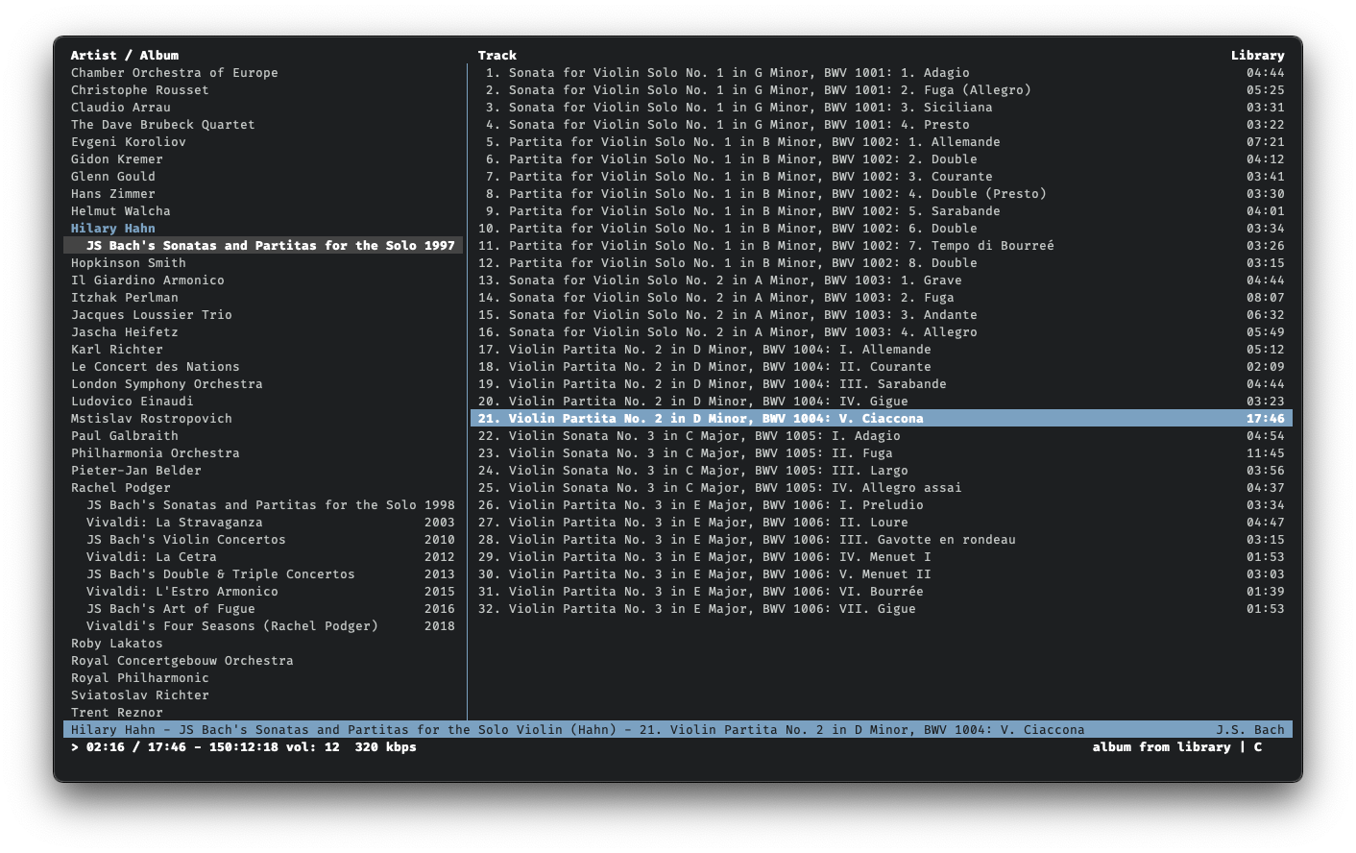Select Philharmonia Orchestra

pos(155,453)
